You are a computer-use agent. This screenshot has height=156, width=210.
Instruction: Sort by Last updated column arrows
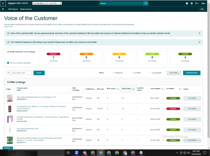click(163, 89)
